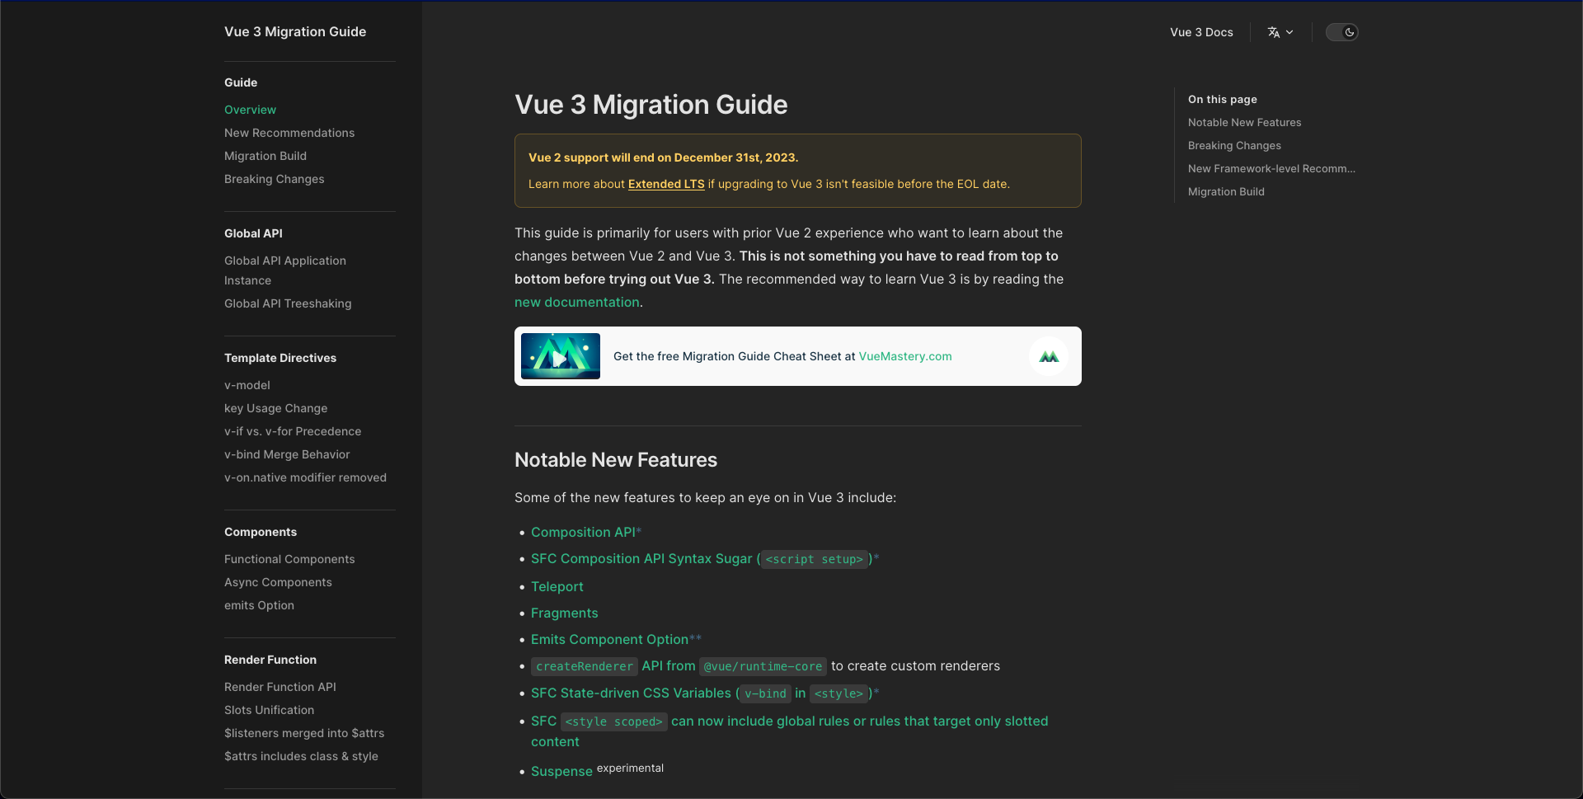Open the v-model sidebar page
1583x799 pixels.
click(247, 385)
